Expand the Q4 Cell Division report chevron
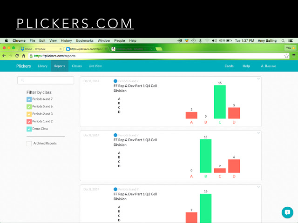This screenshot has height=223, width=298. point(258,79)
